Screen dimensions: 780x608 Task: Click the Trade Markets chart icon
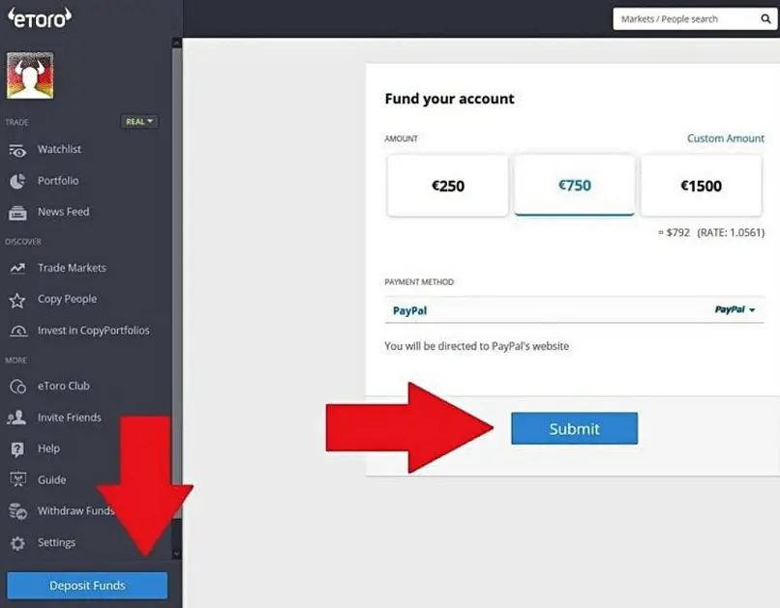click(17, 269)
